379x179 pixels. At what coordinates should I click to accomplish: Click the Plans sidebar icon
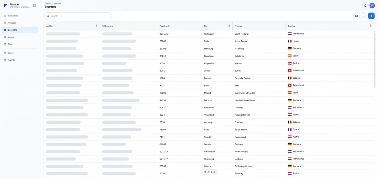click(5, 44)
